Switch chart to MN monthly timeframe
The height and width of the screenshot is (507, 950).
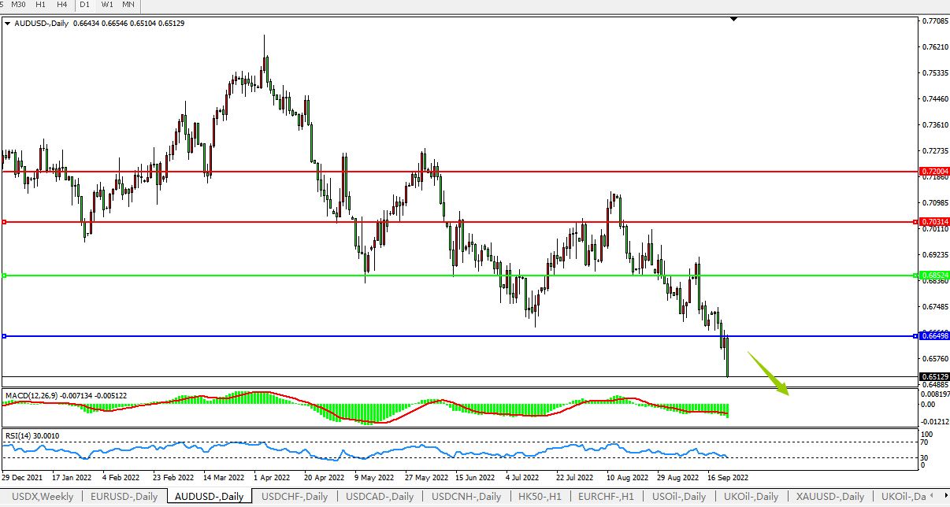[x=128, y=5]
